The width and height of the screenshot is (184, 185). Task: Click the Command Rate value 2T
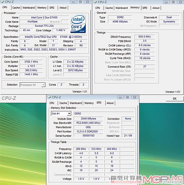tap(145, 67)
